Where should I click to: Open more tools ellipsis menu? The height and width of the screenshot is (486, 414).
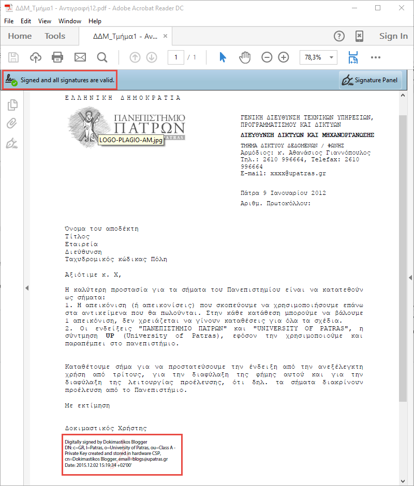(x=376, y=57)
